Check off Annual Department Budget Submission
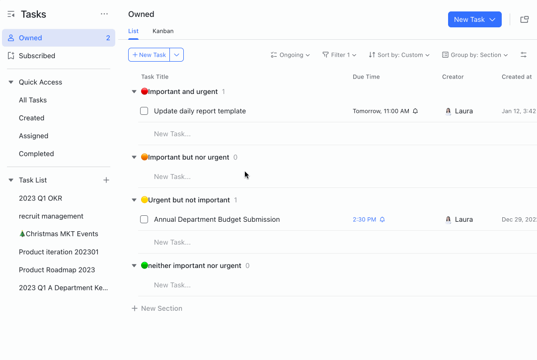The width and height of the screenshot is (537, 360). coord(144,219)
